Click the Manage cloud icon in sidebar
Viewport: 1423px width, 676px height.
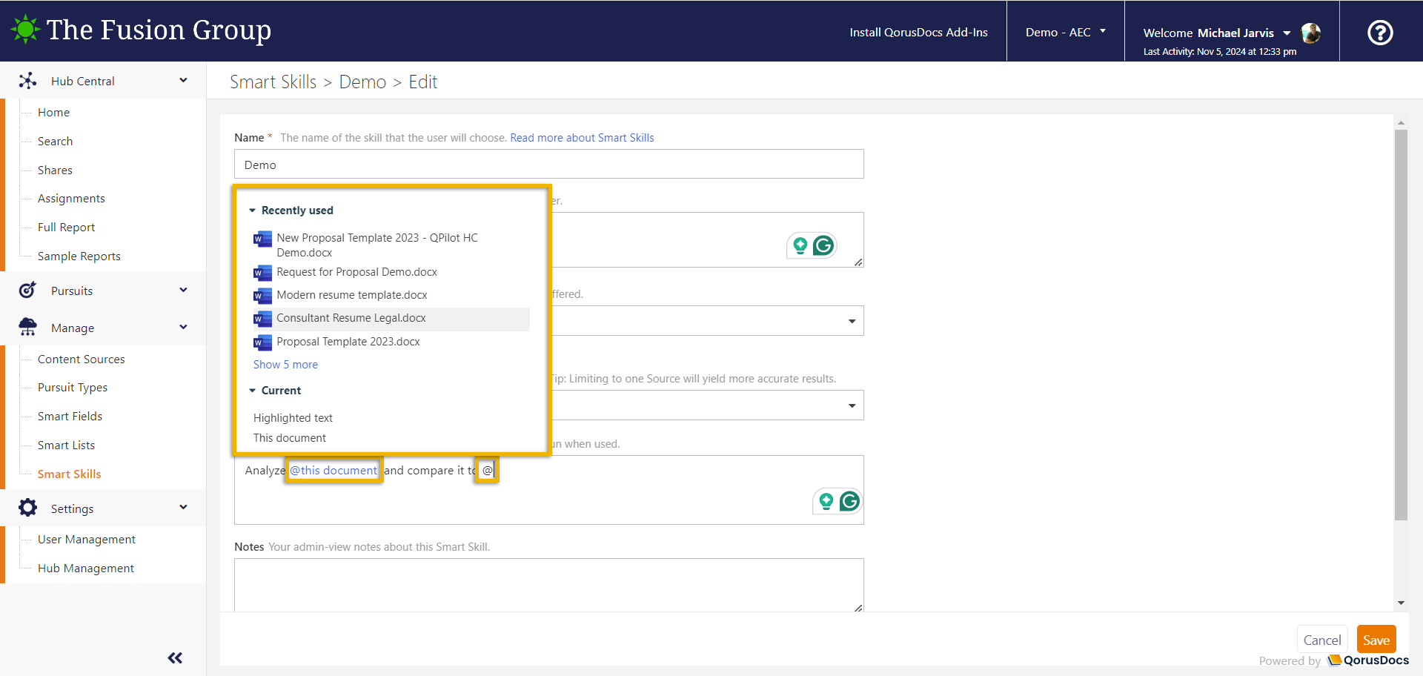[28, 327]
